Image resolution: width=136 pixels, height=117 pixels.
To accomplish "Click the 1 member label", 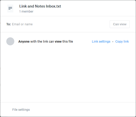I will 26,12.
